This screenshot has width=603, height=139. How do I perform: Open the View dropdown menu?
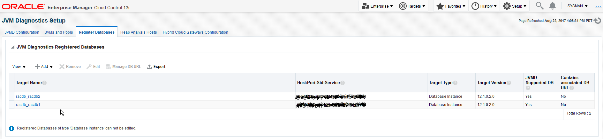pos(19,67)
